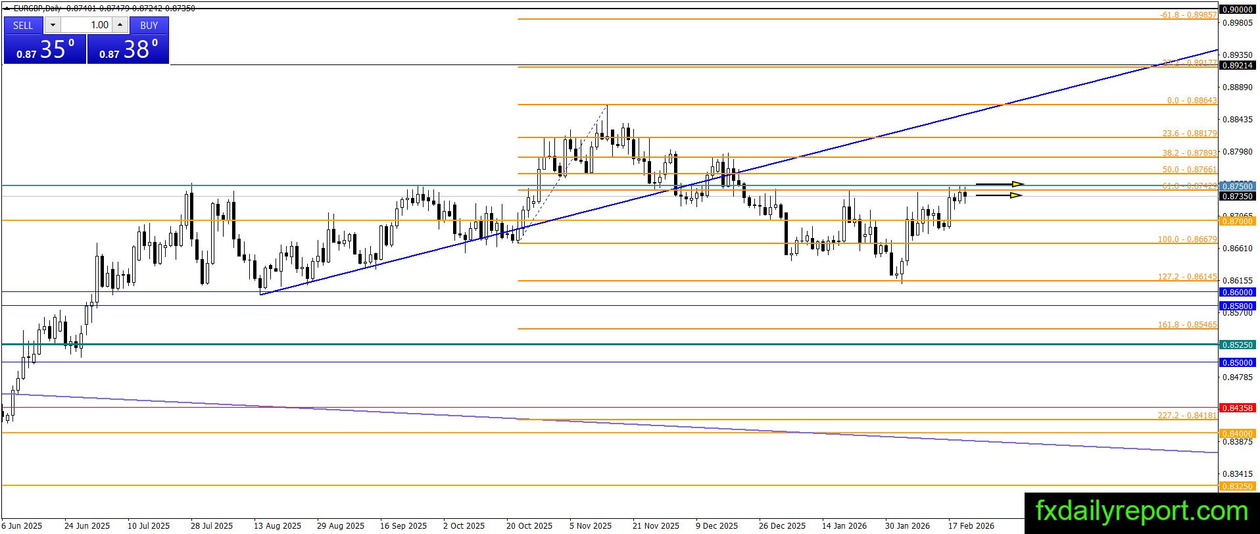Screen dimensions: 1260x534
Task: Click the 16 Sep 2025 date label
Action: 403,526
